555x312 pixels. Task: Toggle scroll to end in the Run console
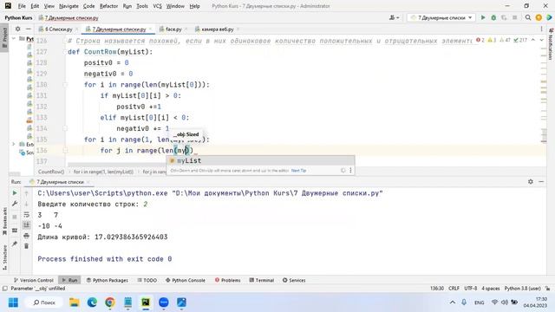[x=27, y=225]
